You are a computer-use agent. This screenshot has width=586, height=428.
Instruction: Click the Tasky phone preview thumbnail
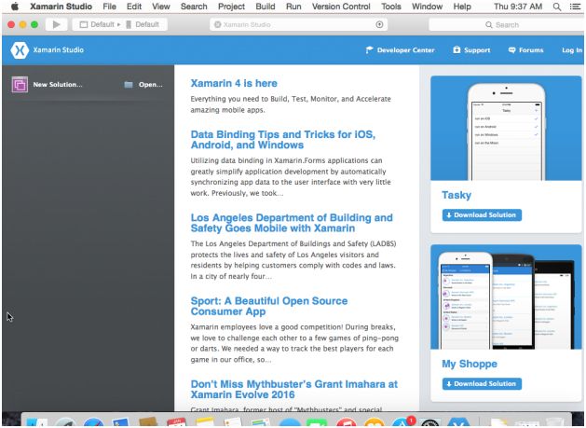(506, 129)
